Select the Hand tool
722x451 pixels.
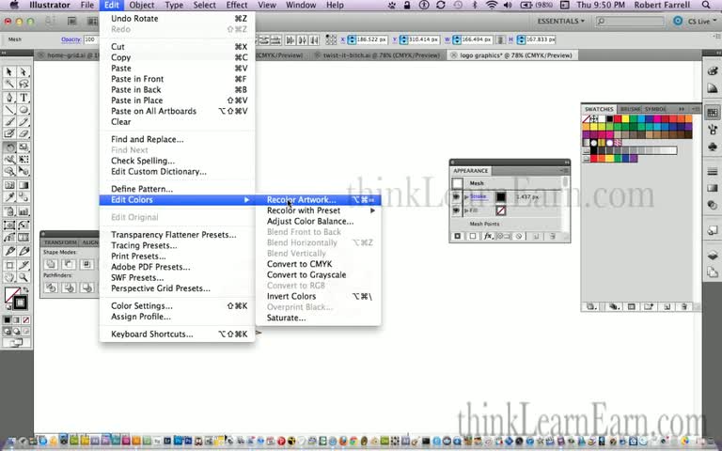click(9, 277)
